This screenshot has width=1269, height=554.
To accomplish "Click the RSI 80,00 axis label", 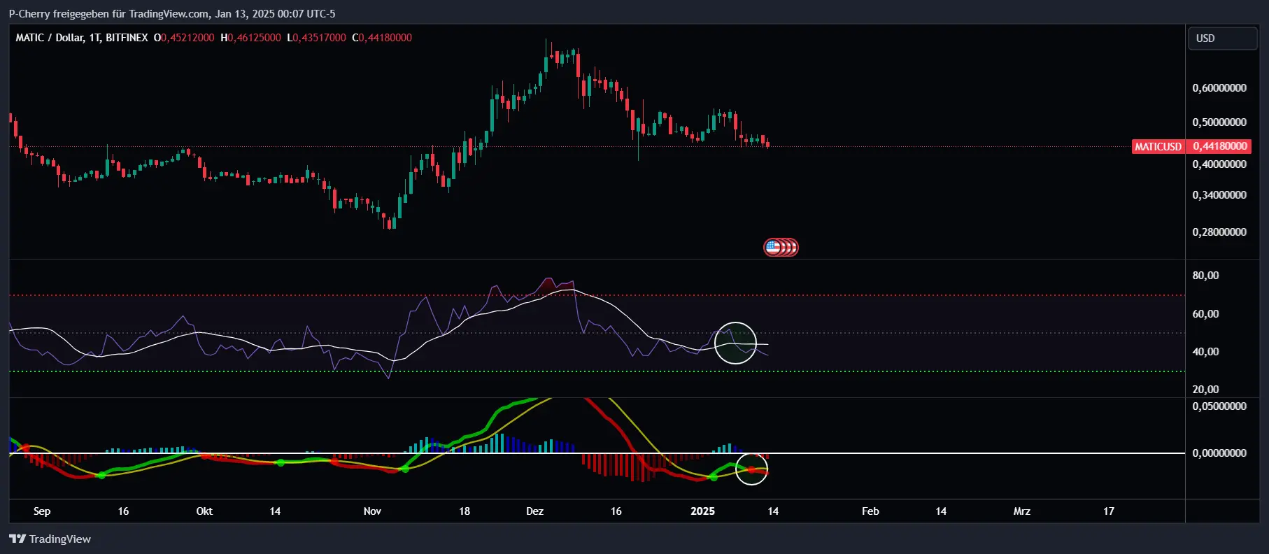I will click(1205, 276).
